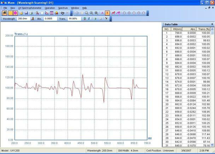This screenshot has width=215, height=154.
Task: Click the Trans.(%) axis label on chart
Action: pyautogui.click(x=21, y=34)
